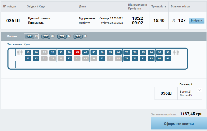Viewport: 207px width, 131px height.
Task: Remove passenger 1 ticket with X
Action: click(200, 90)
